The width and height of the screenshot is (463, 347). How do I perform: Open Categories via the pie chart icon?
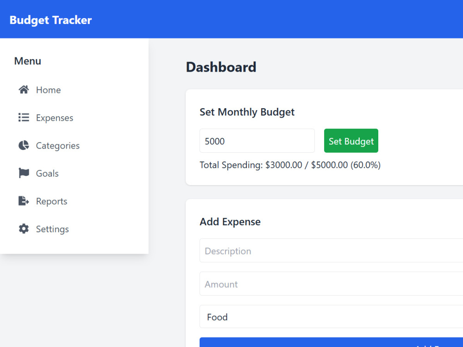[x=24, y=145]
